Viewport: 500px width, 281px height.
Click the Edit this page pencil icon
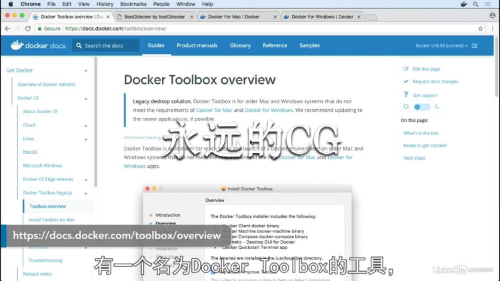[406, 69]
